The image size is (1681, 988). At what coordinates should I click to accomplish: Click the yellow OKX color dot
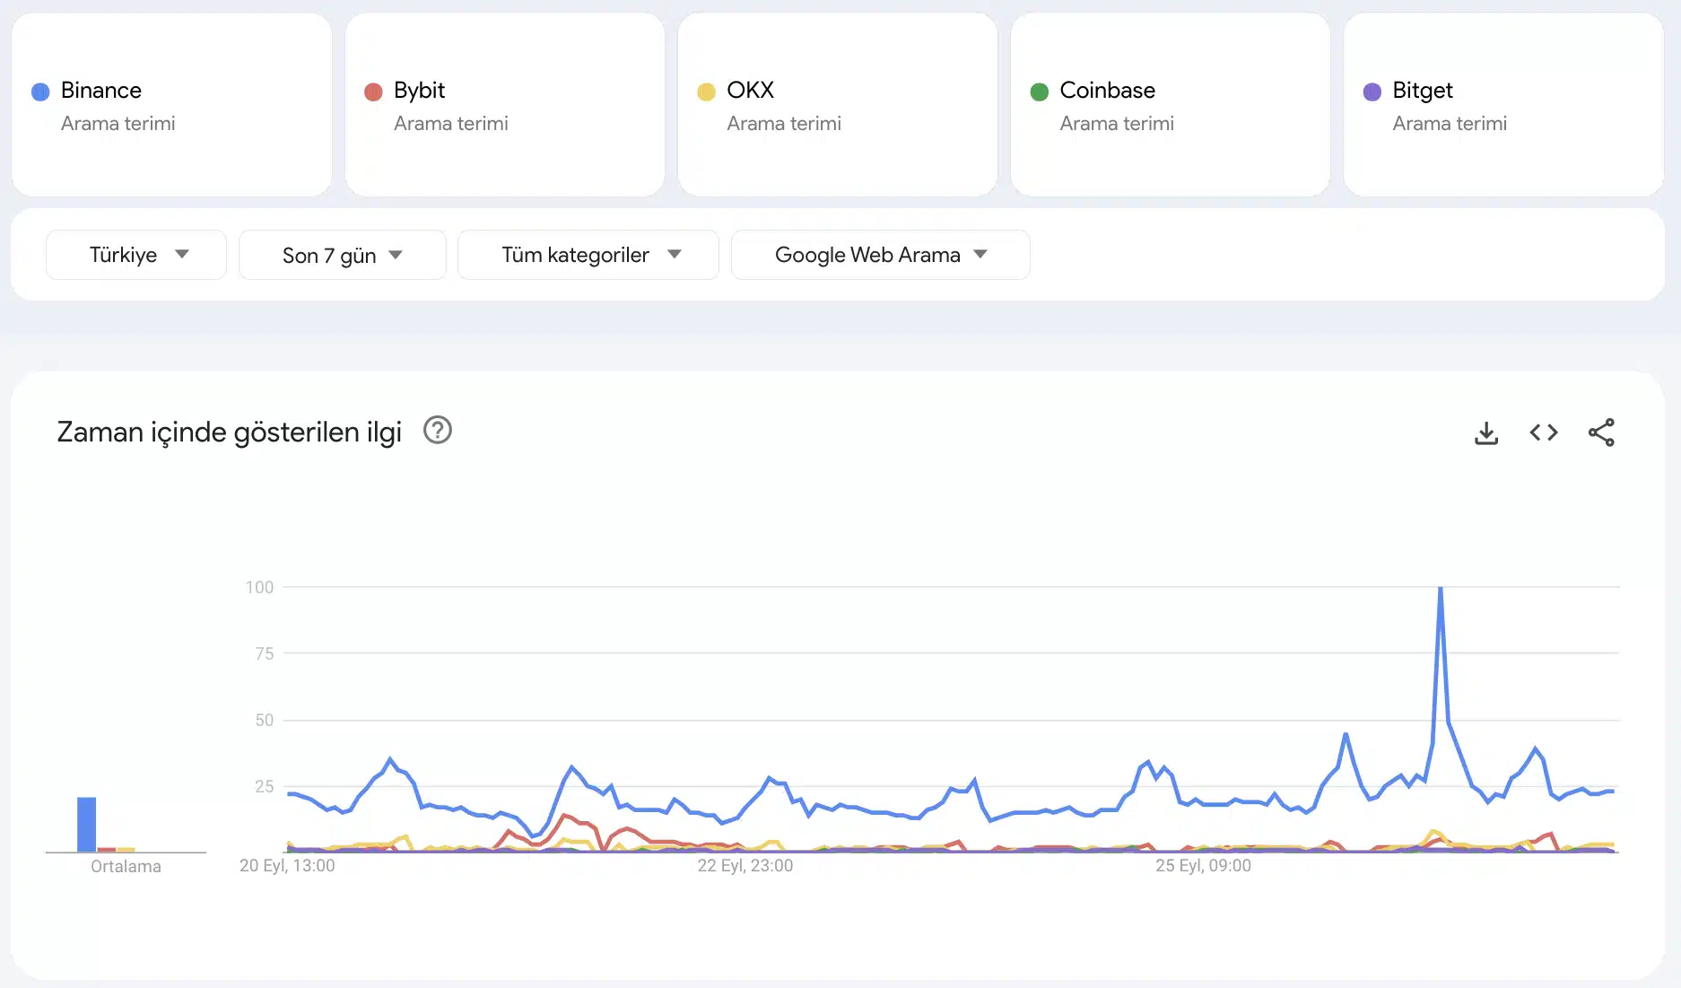706,92
